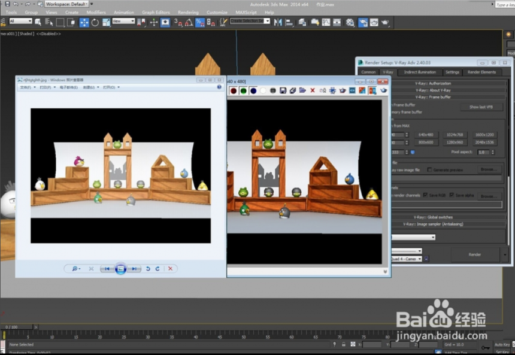Open the Customize menu
The height and width of the screenshot is (355, 515).
(217, 13)
